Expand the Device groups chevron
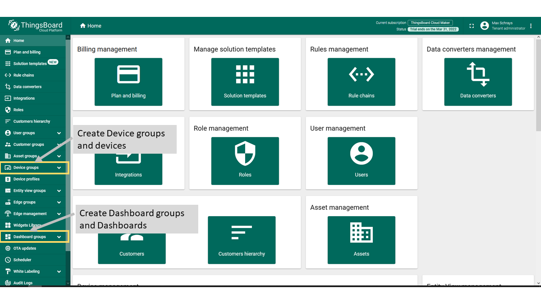This screenshot has height=304, width=541. point(59,168)
